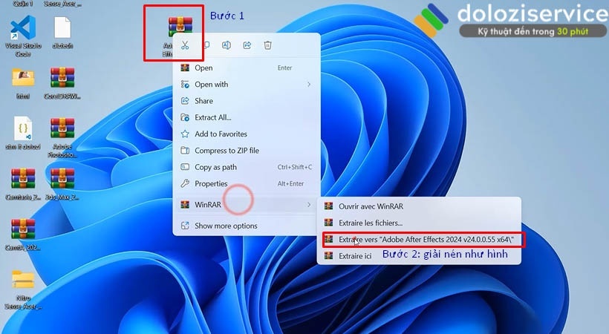609x334 pixels.
Task: Choose Share in the context menu
Action: 247,101
